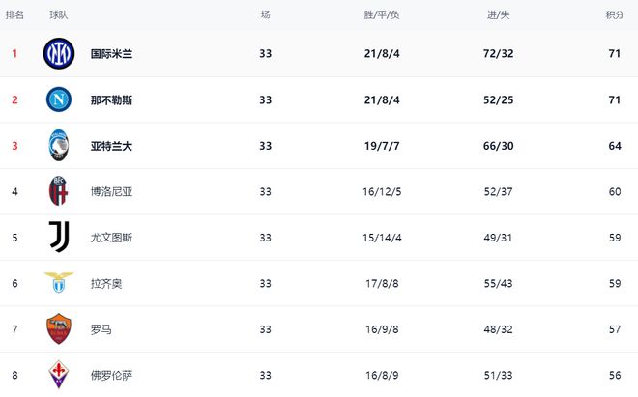Open the 国际米兰 team name link

click(x=111, y=54)
